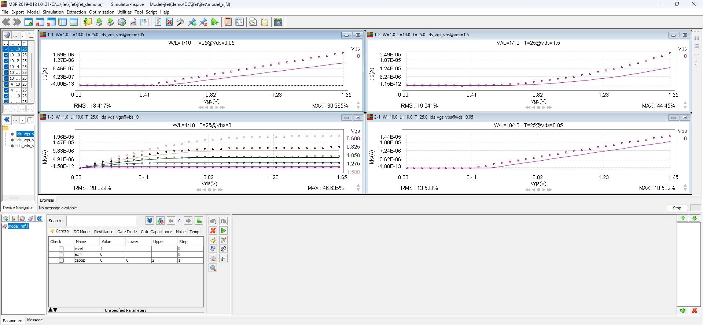Click the gear with red X model icon
Viewport: 703px width, 325px height.
tap(22, 218)
